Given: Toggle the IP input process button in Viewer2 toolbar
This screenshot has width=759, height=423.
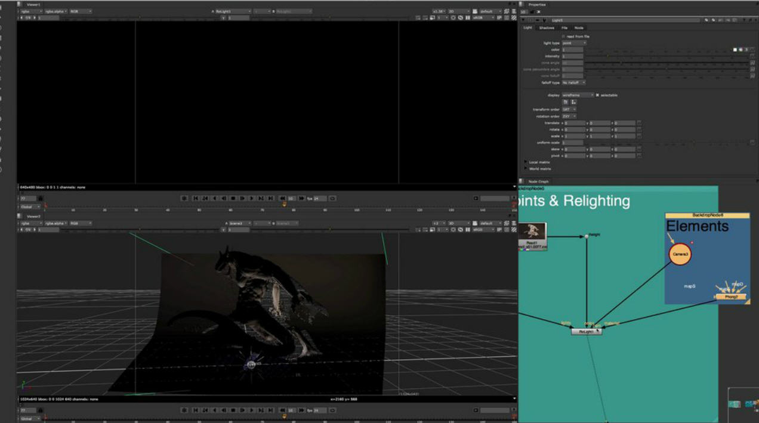Looking at the screenshot, I should 499,230.
